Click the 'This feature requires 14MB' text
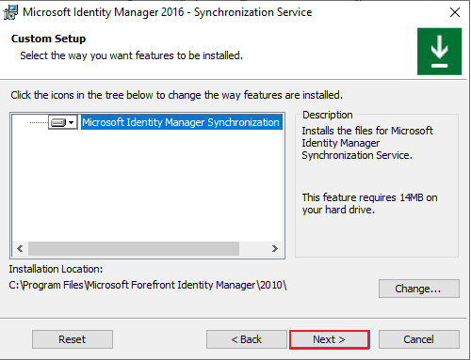This screenshot has height=360, width=471. point(369,204)
